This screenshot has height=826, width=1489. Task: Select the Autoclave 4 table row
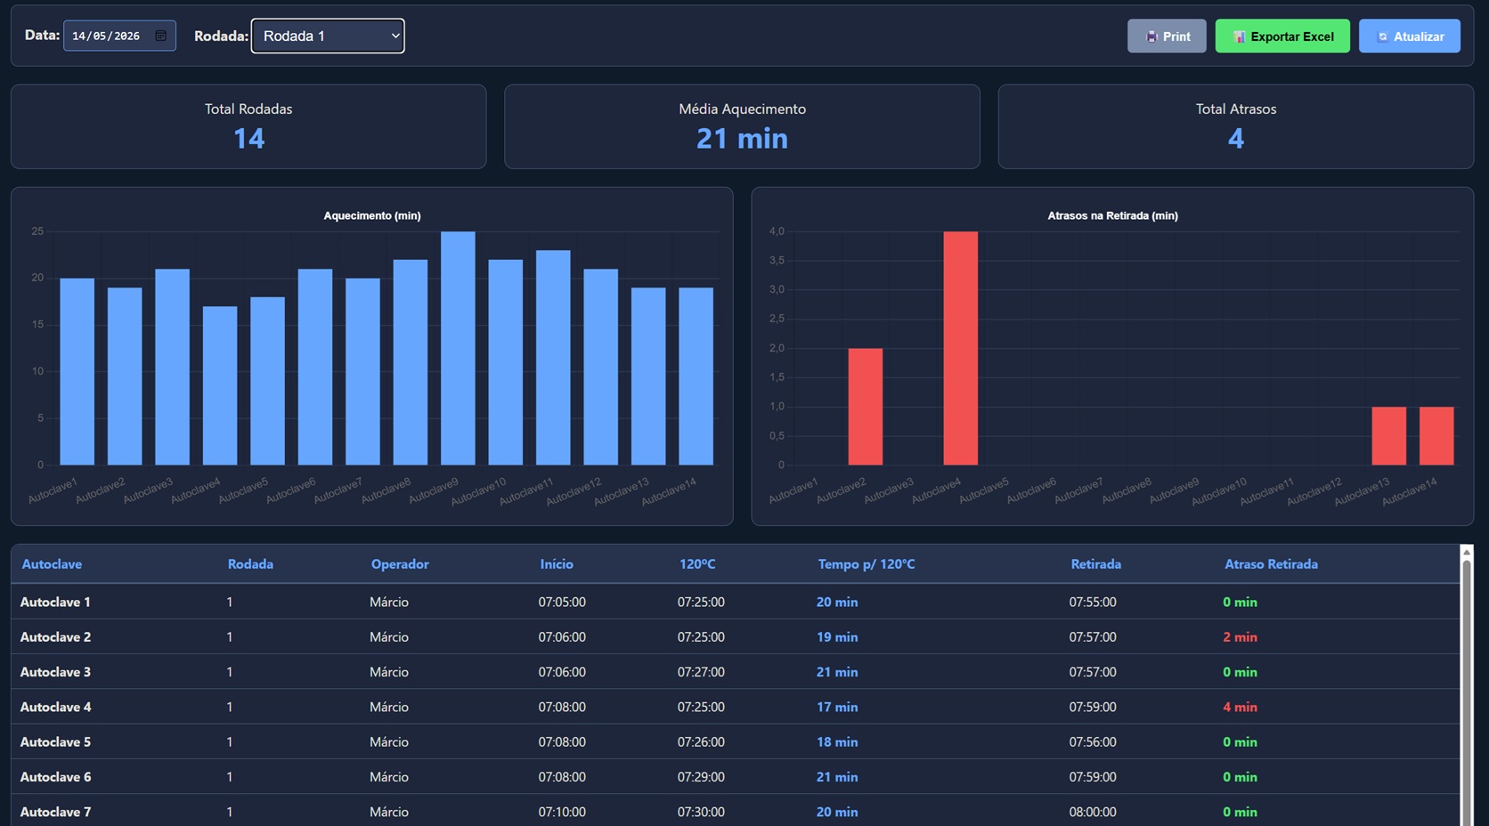[x=736, y=707]
